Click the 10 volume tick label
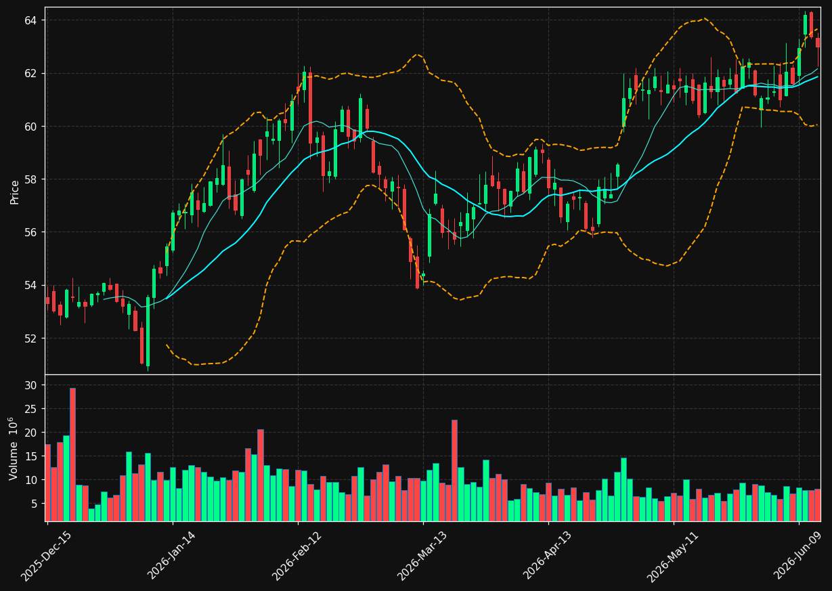Viewport: 832px width, 591px height. (32, 480)
